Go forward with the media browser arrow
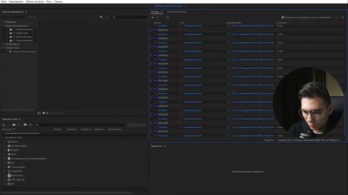 34,17
